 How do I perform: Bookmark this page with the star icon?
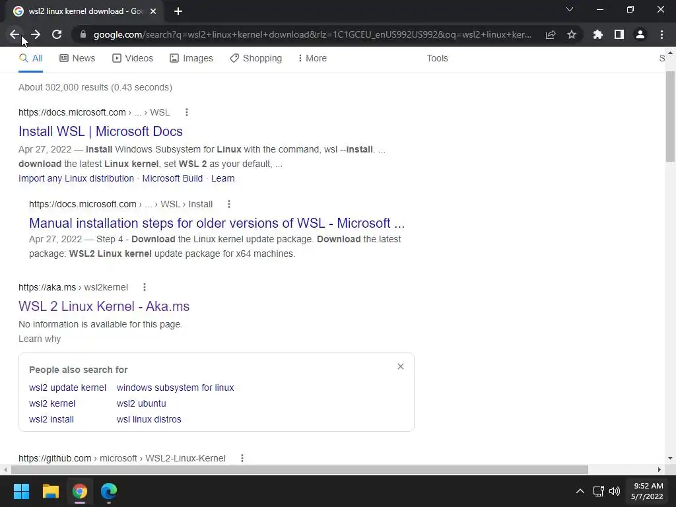(x=572, y=34)
